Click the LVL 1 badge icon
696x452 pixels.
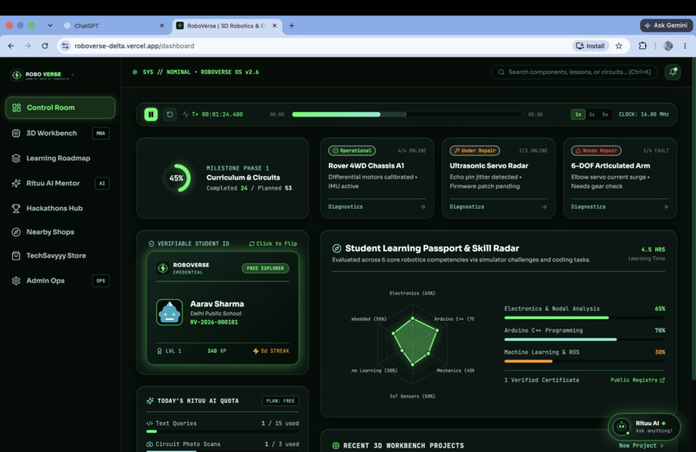click(160, 351)
